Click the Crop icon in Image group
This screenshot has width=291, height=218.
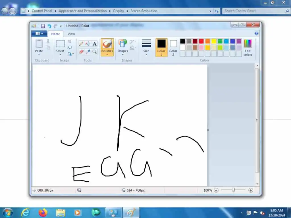click(x=70, y=41)
